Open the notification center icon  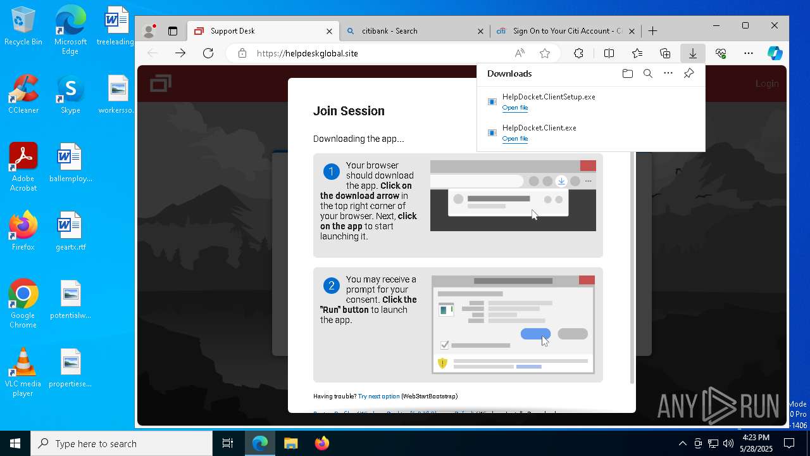789,443
